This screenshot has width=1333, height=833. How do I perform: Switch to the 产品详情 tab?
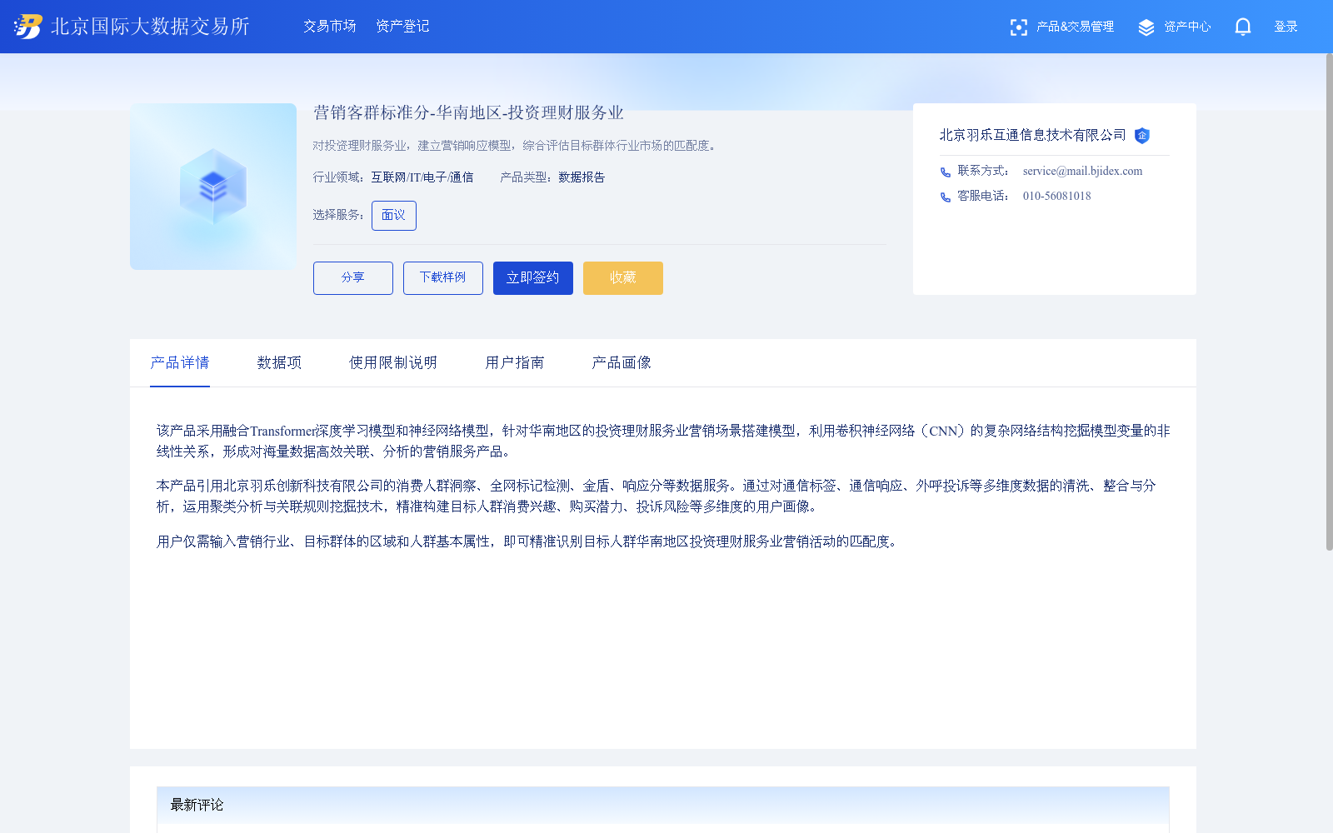pos(180,363)
